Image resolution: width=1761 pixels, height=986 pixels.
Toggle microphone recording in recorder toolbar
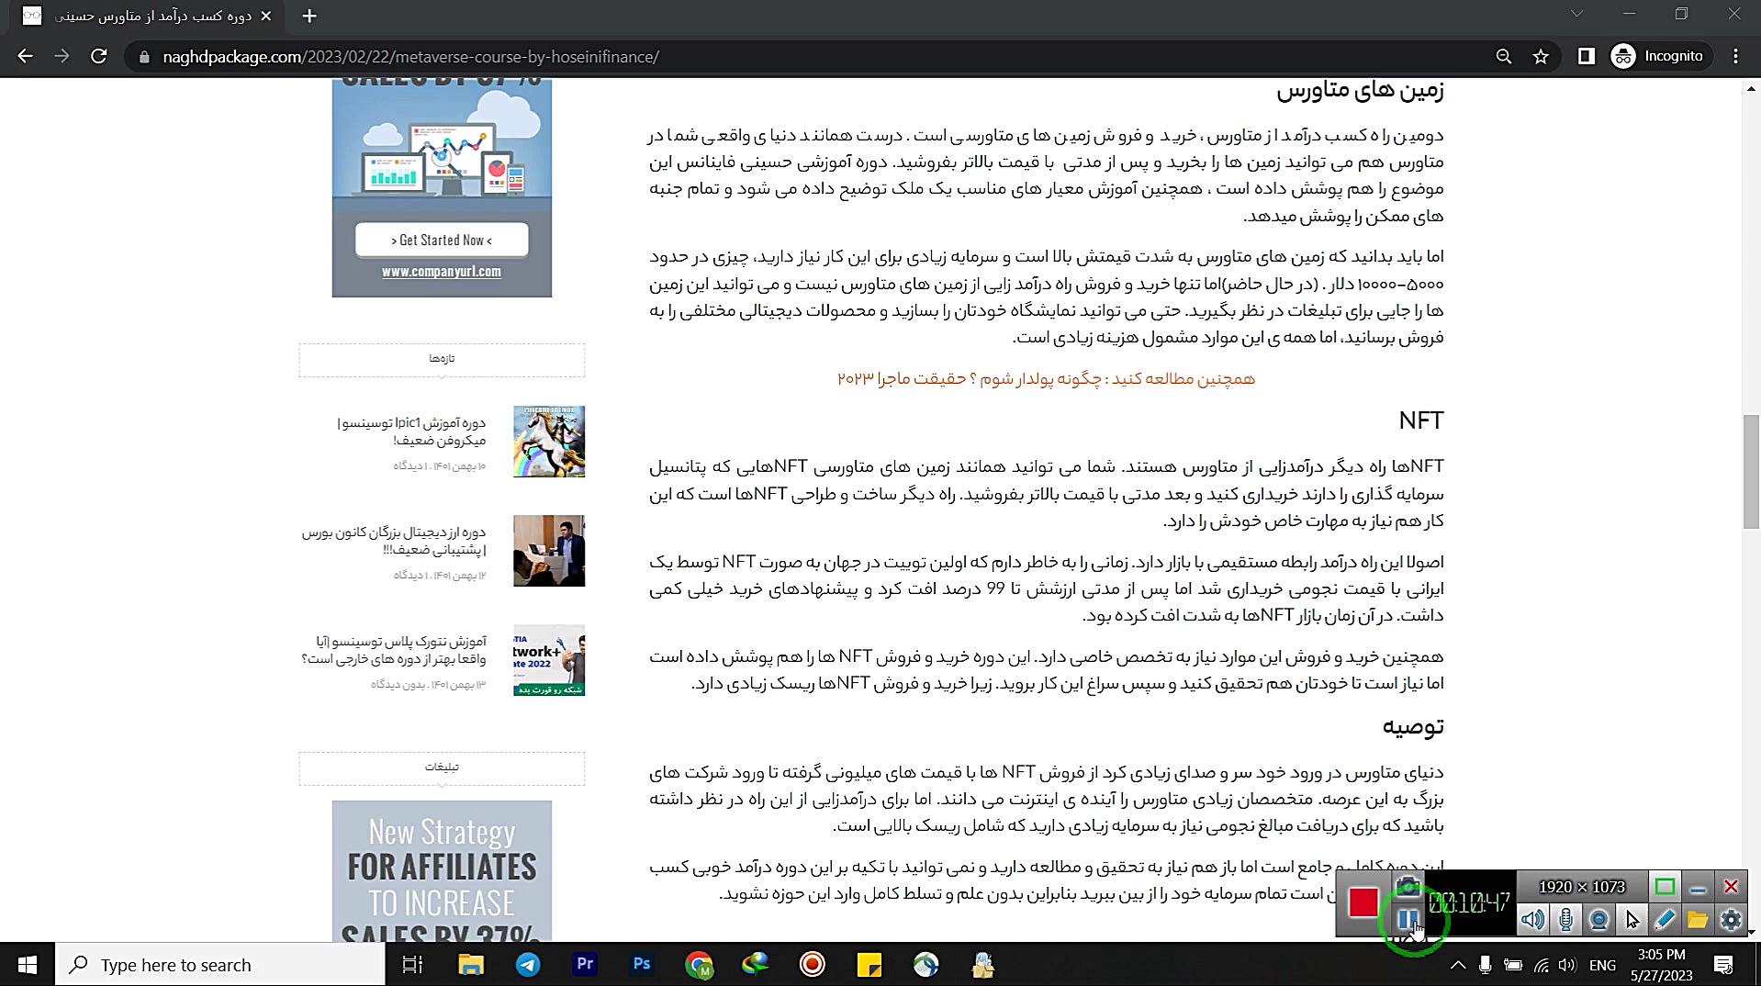[1566, 919]
